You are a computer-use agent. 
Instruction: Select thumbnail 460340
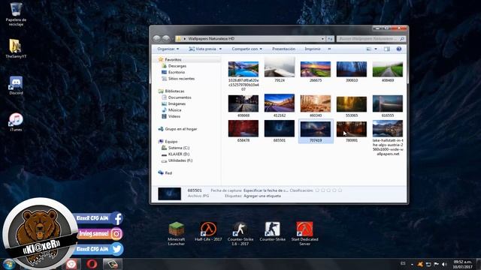pos(316,106)
